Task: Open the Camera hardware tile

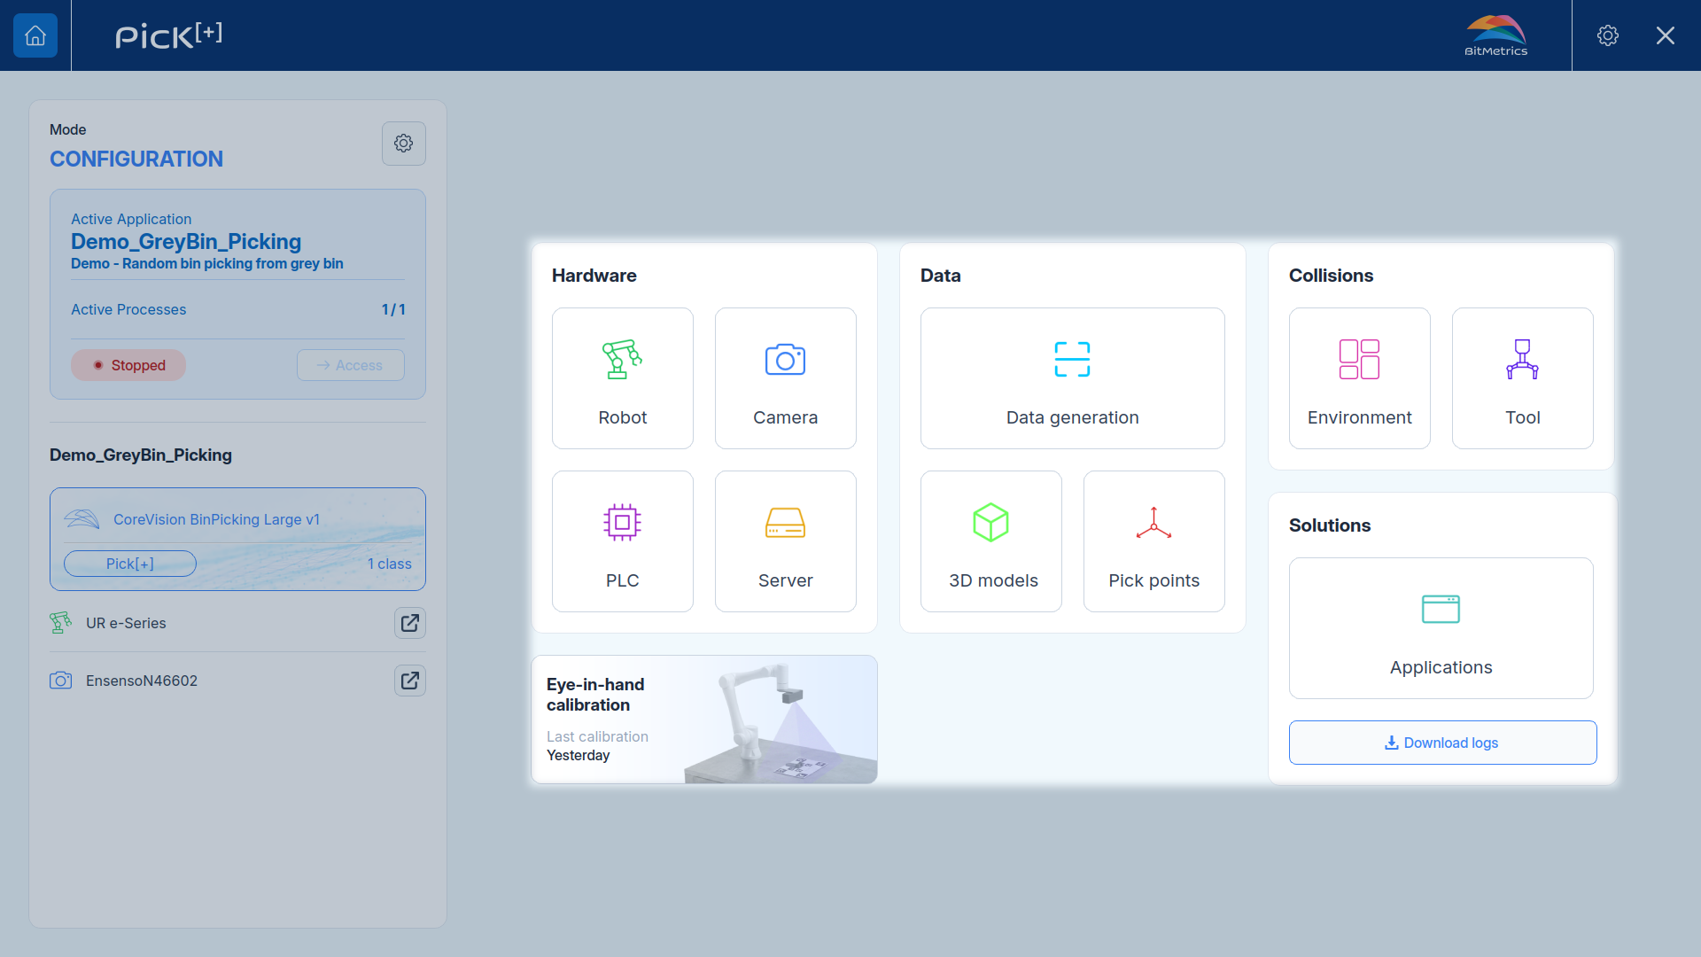Action: pos(786,378)
